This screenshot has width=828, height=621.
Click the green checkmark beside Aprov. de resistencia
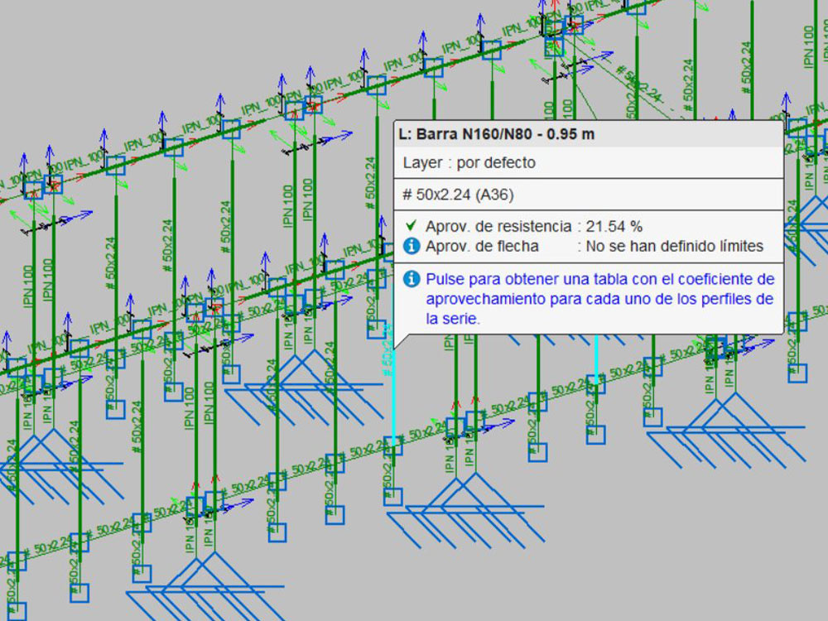click(411, 226)
